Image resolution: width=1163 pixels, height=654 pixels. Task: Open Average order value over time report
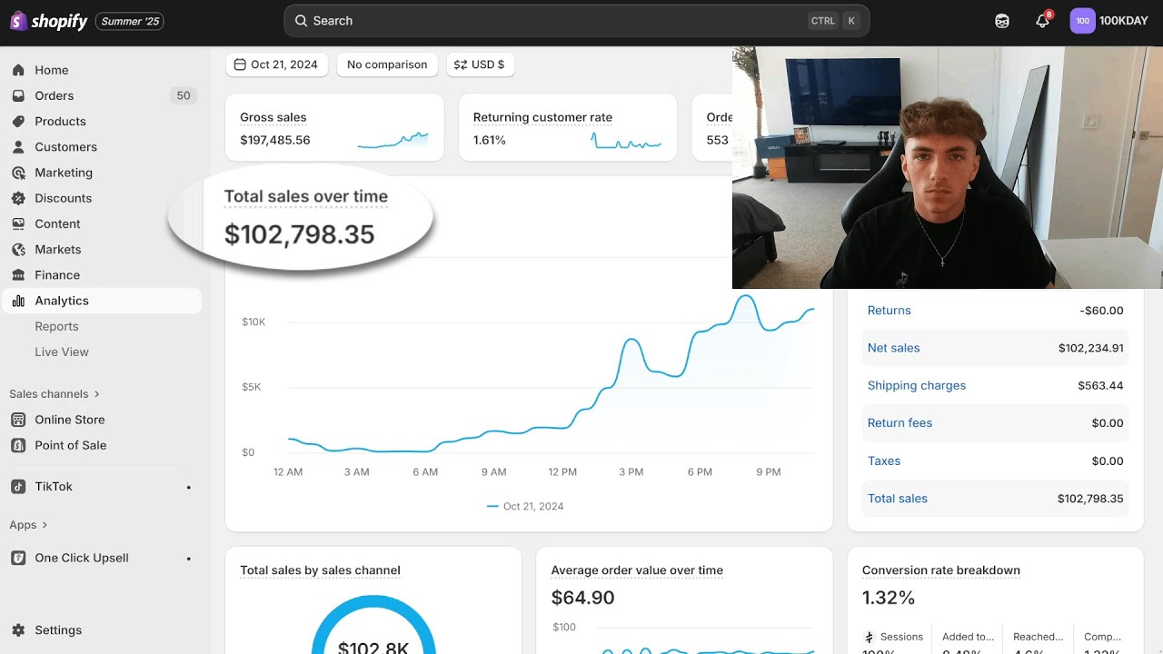[x=637, y=570]
